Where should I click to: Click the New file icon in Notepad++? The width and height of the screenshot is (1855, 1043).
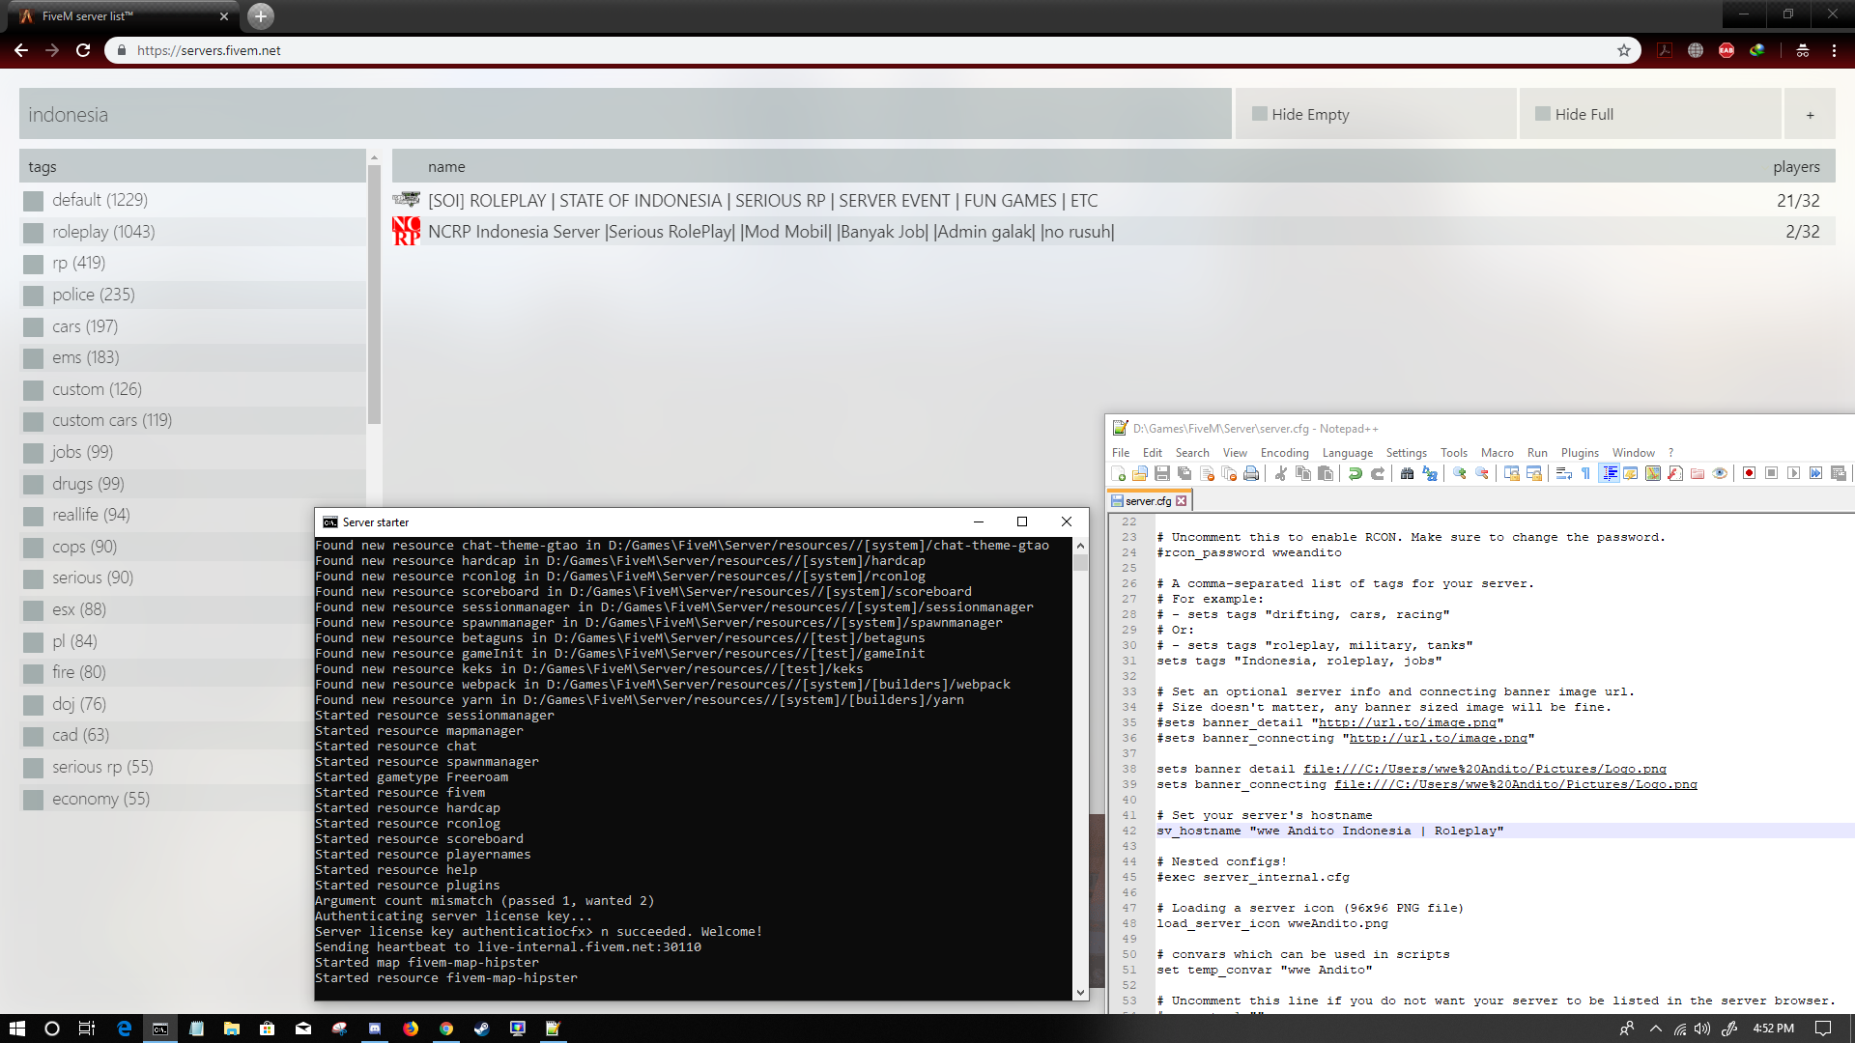click(x=1119, y=473)
